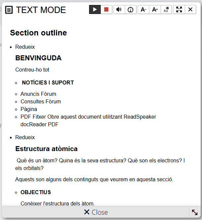Open the reading speed gauge control

pos(130,10)
